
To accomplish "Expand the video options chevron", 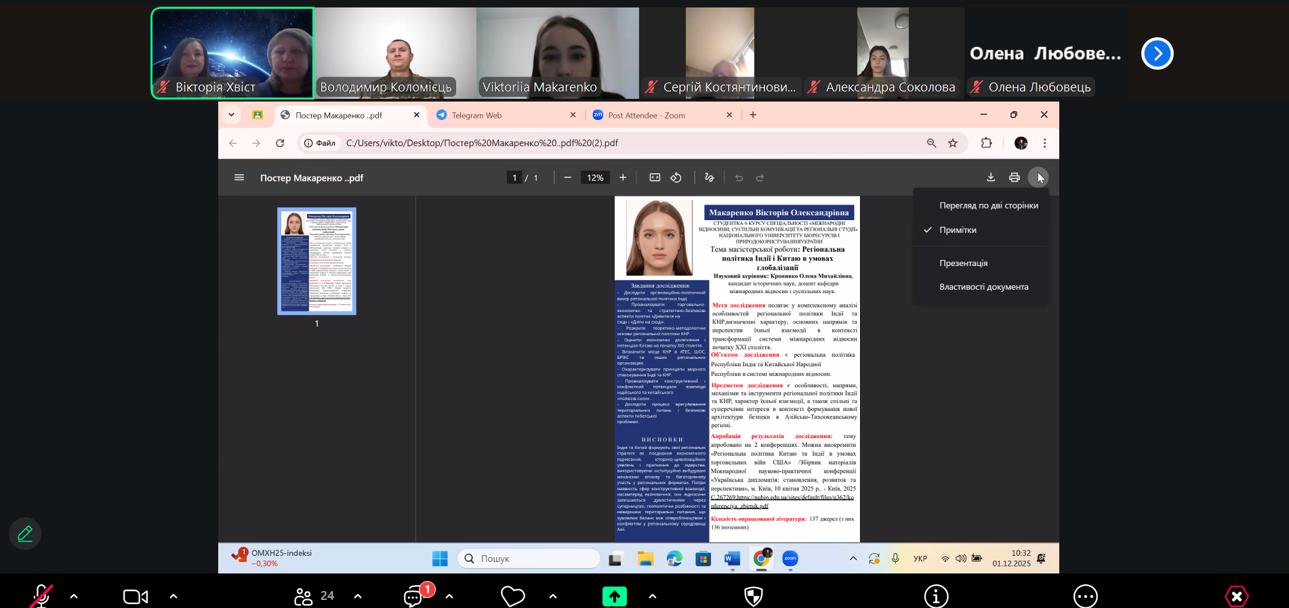I will tap(173, 596).
